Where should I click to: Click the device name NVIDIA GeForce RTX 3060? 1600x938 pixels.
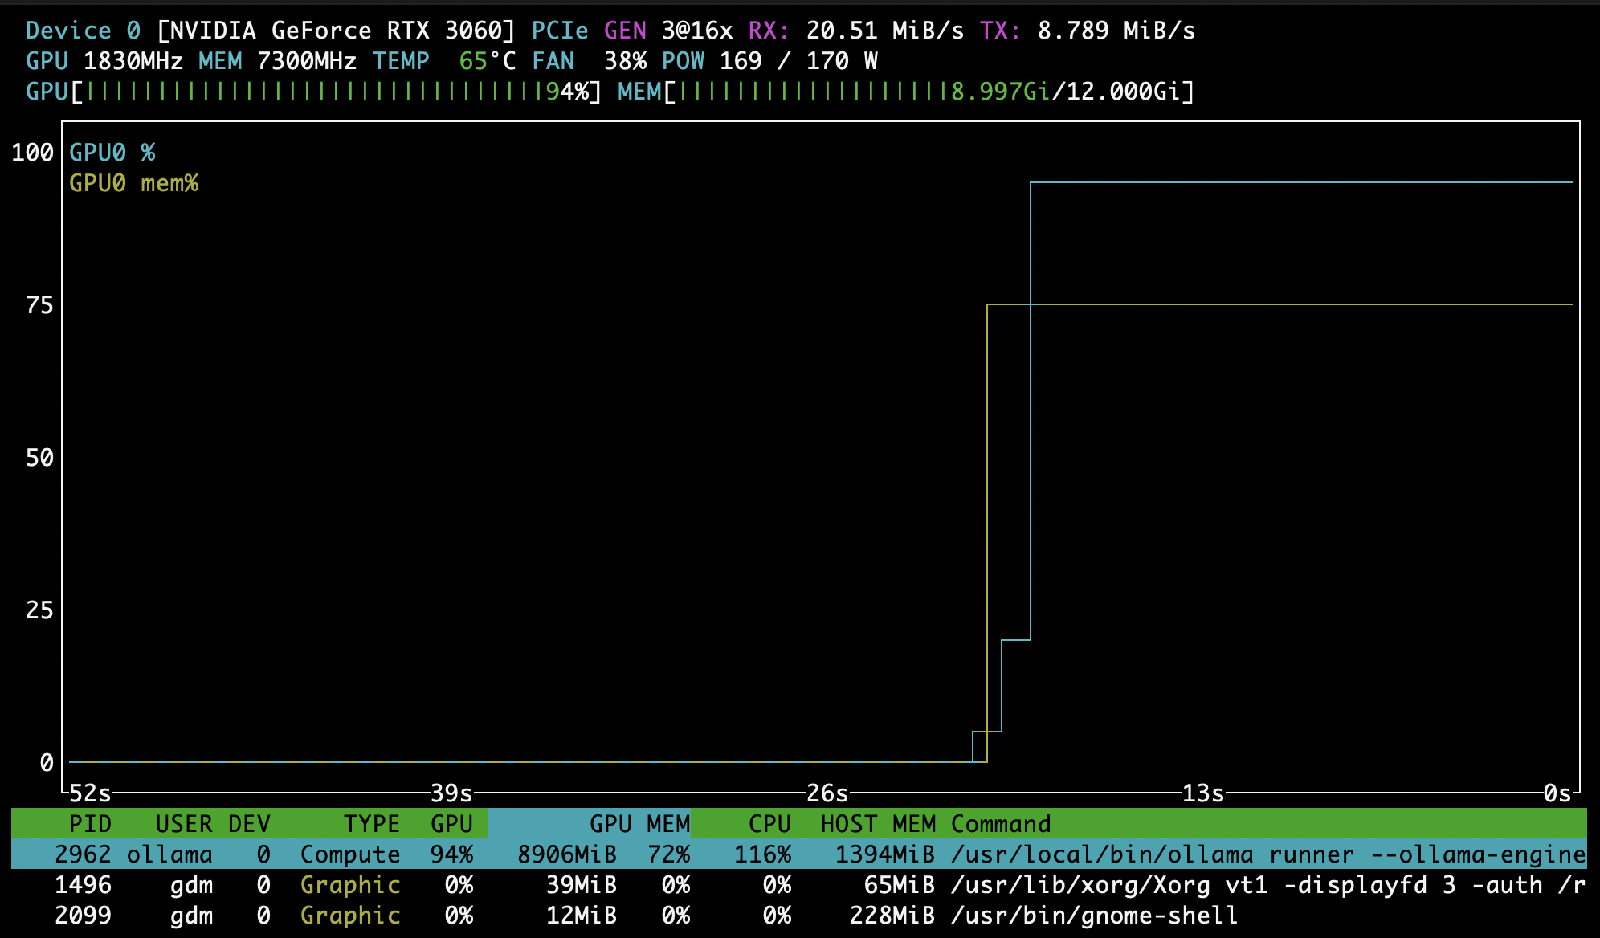336,31
